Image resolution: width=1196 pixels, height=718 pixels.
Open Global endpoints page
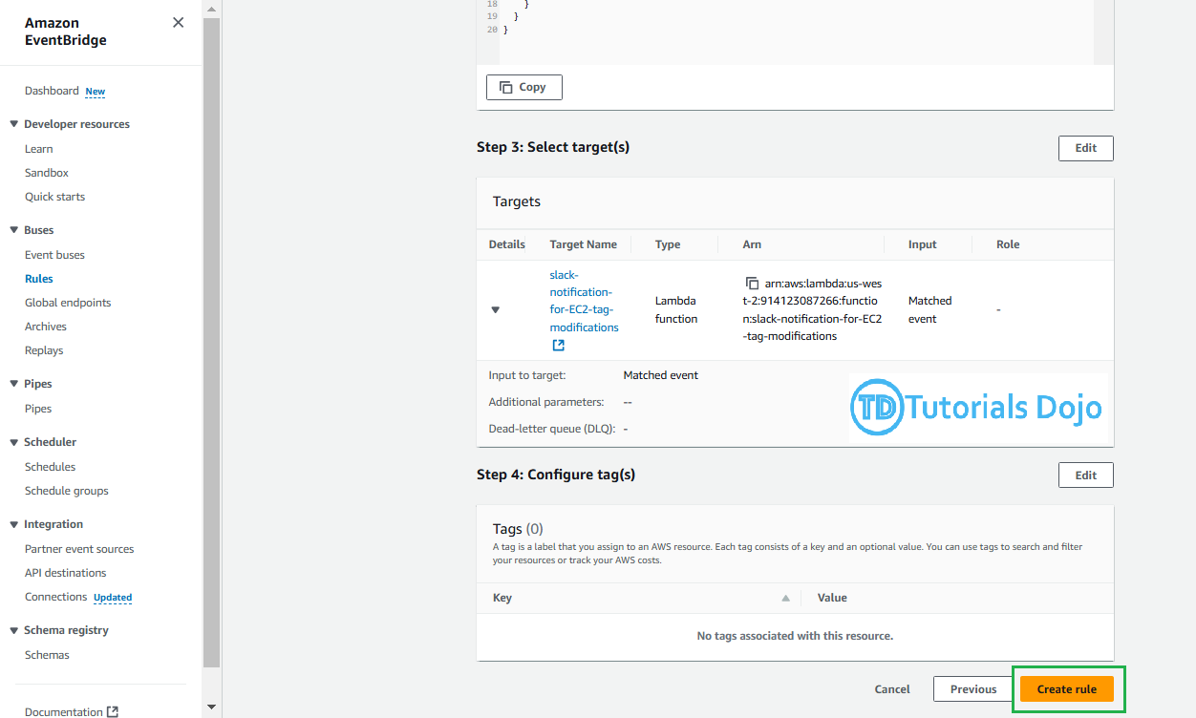tap(68, 303)
